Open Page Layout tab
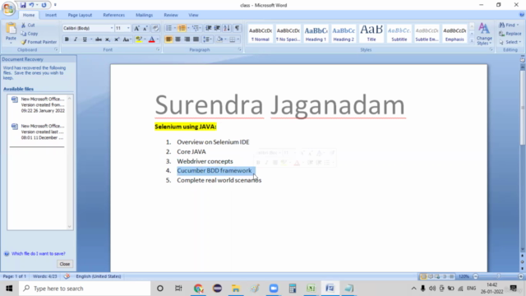 (80, 15)
